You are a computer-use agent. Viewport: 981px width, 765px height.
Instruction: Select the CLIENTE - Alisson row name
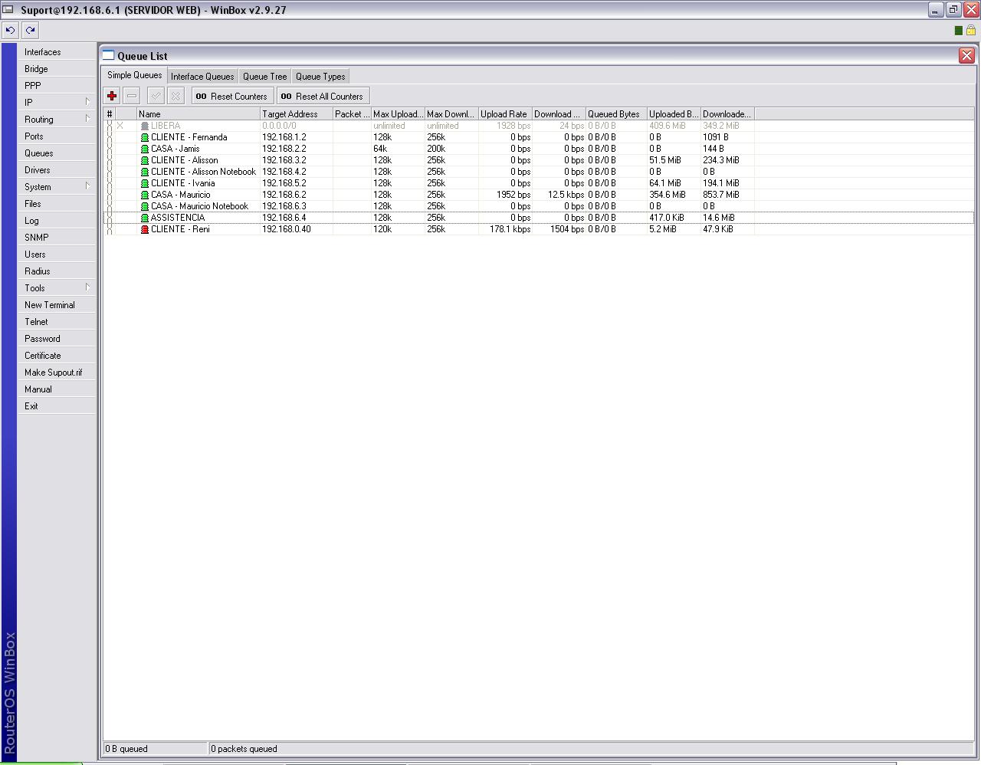pyautogui.click(x=184, y=160)
